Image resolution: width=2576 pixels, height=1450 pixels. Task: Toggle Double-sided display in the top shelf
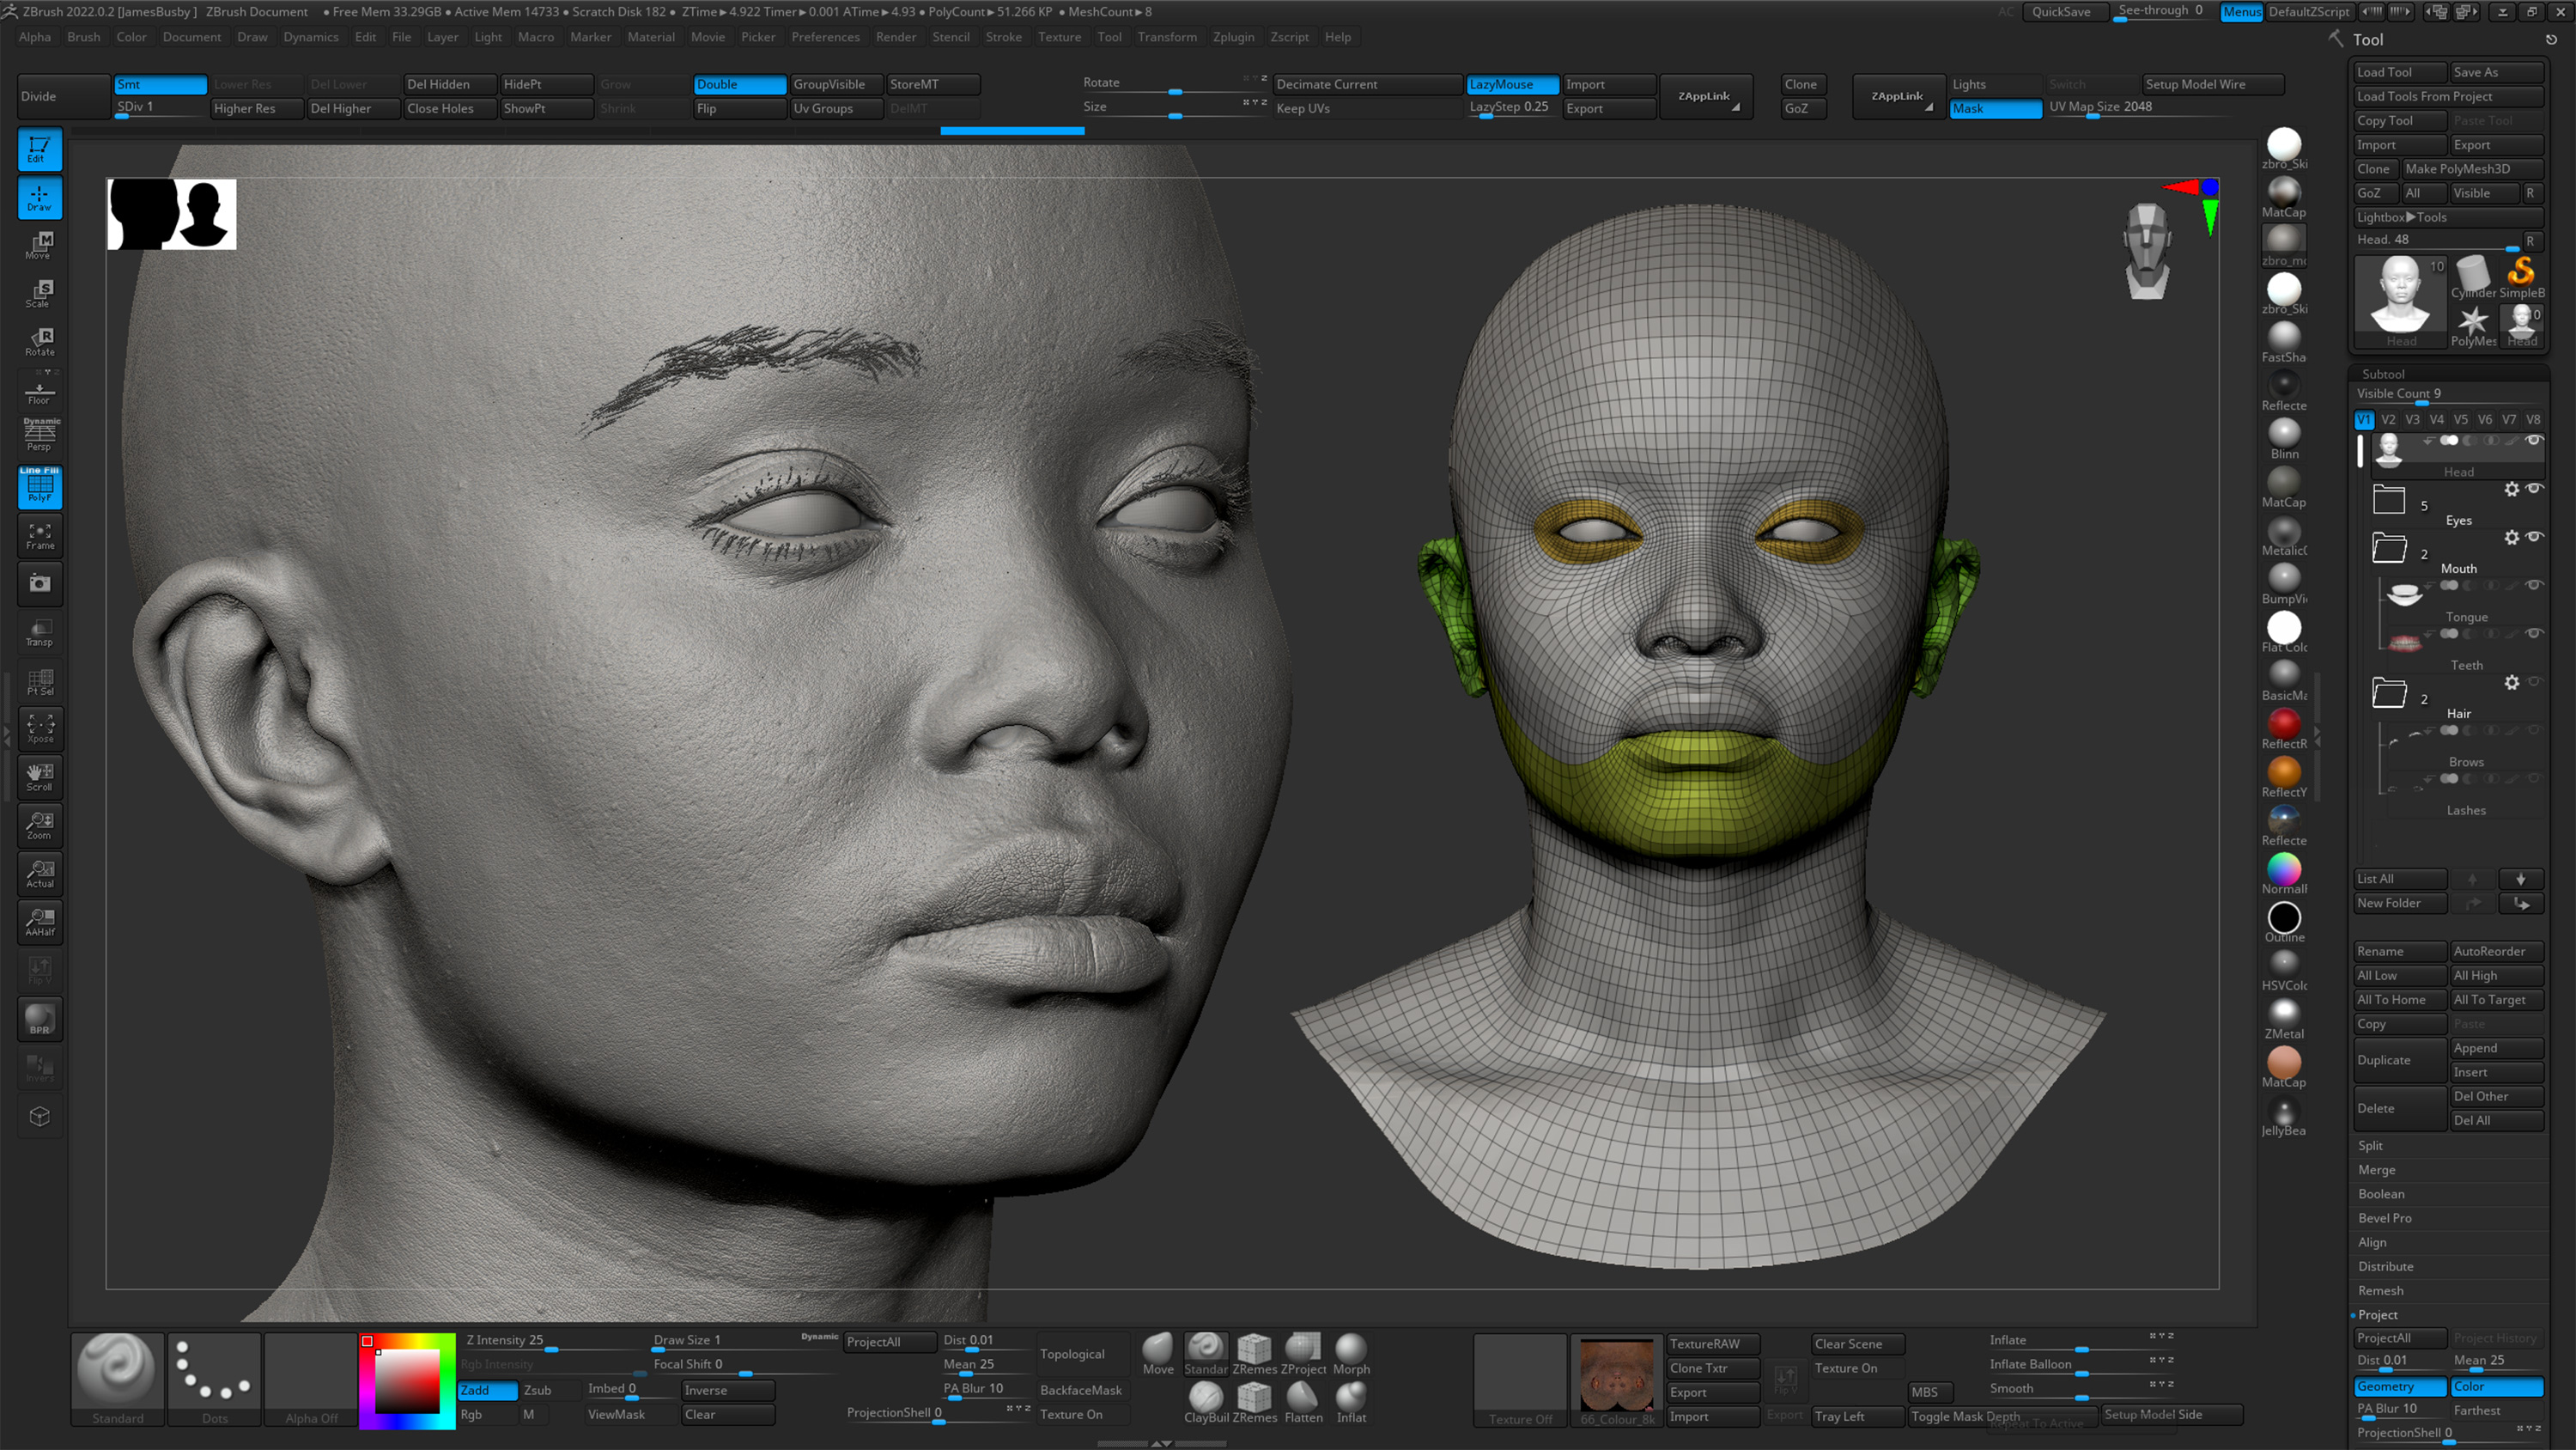(x=739, y=84)
